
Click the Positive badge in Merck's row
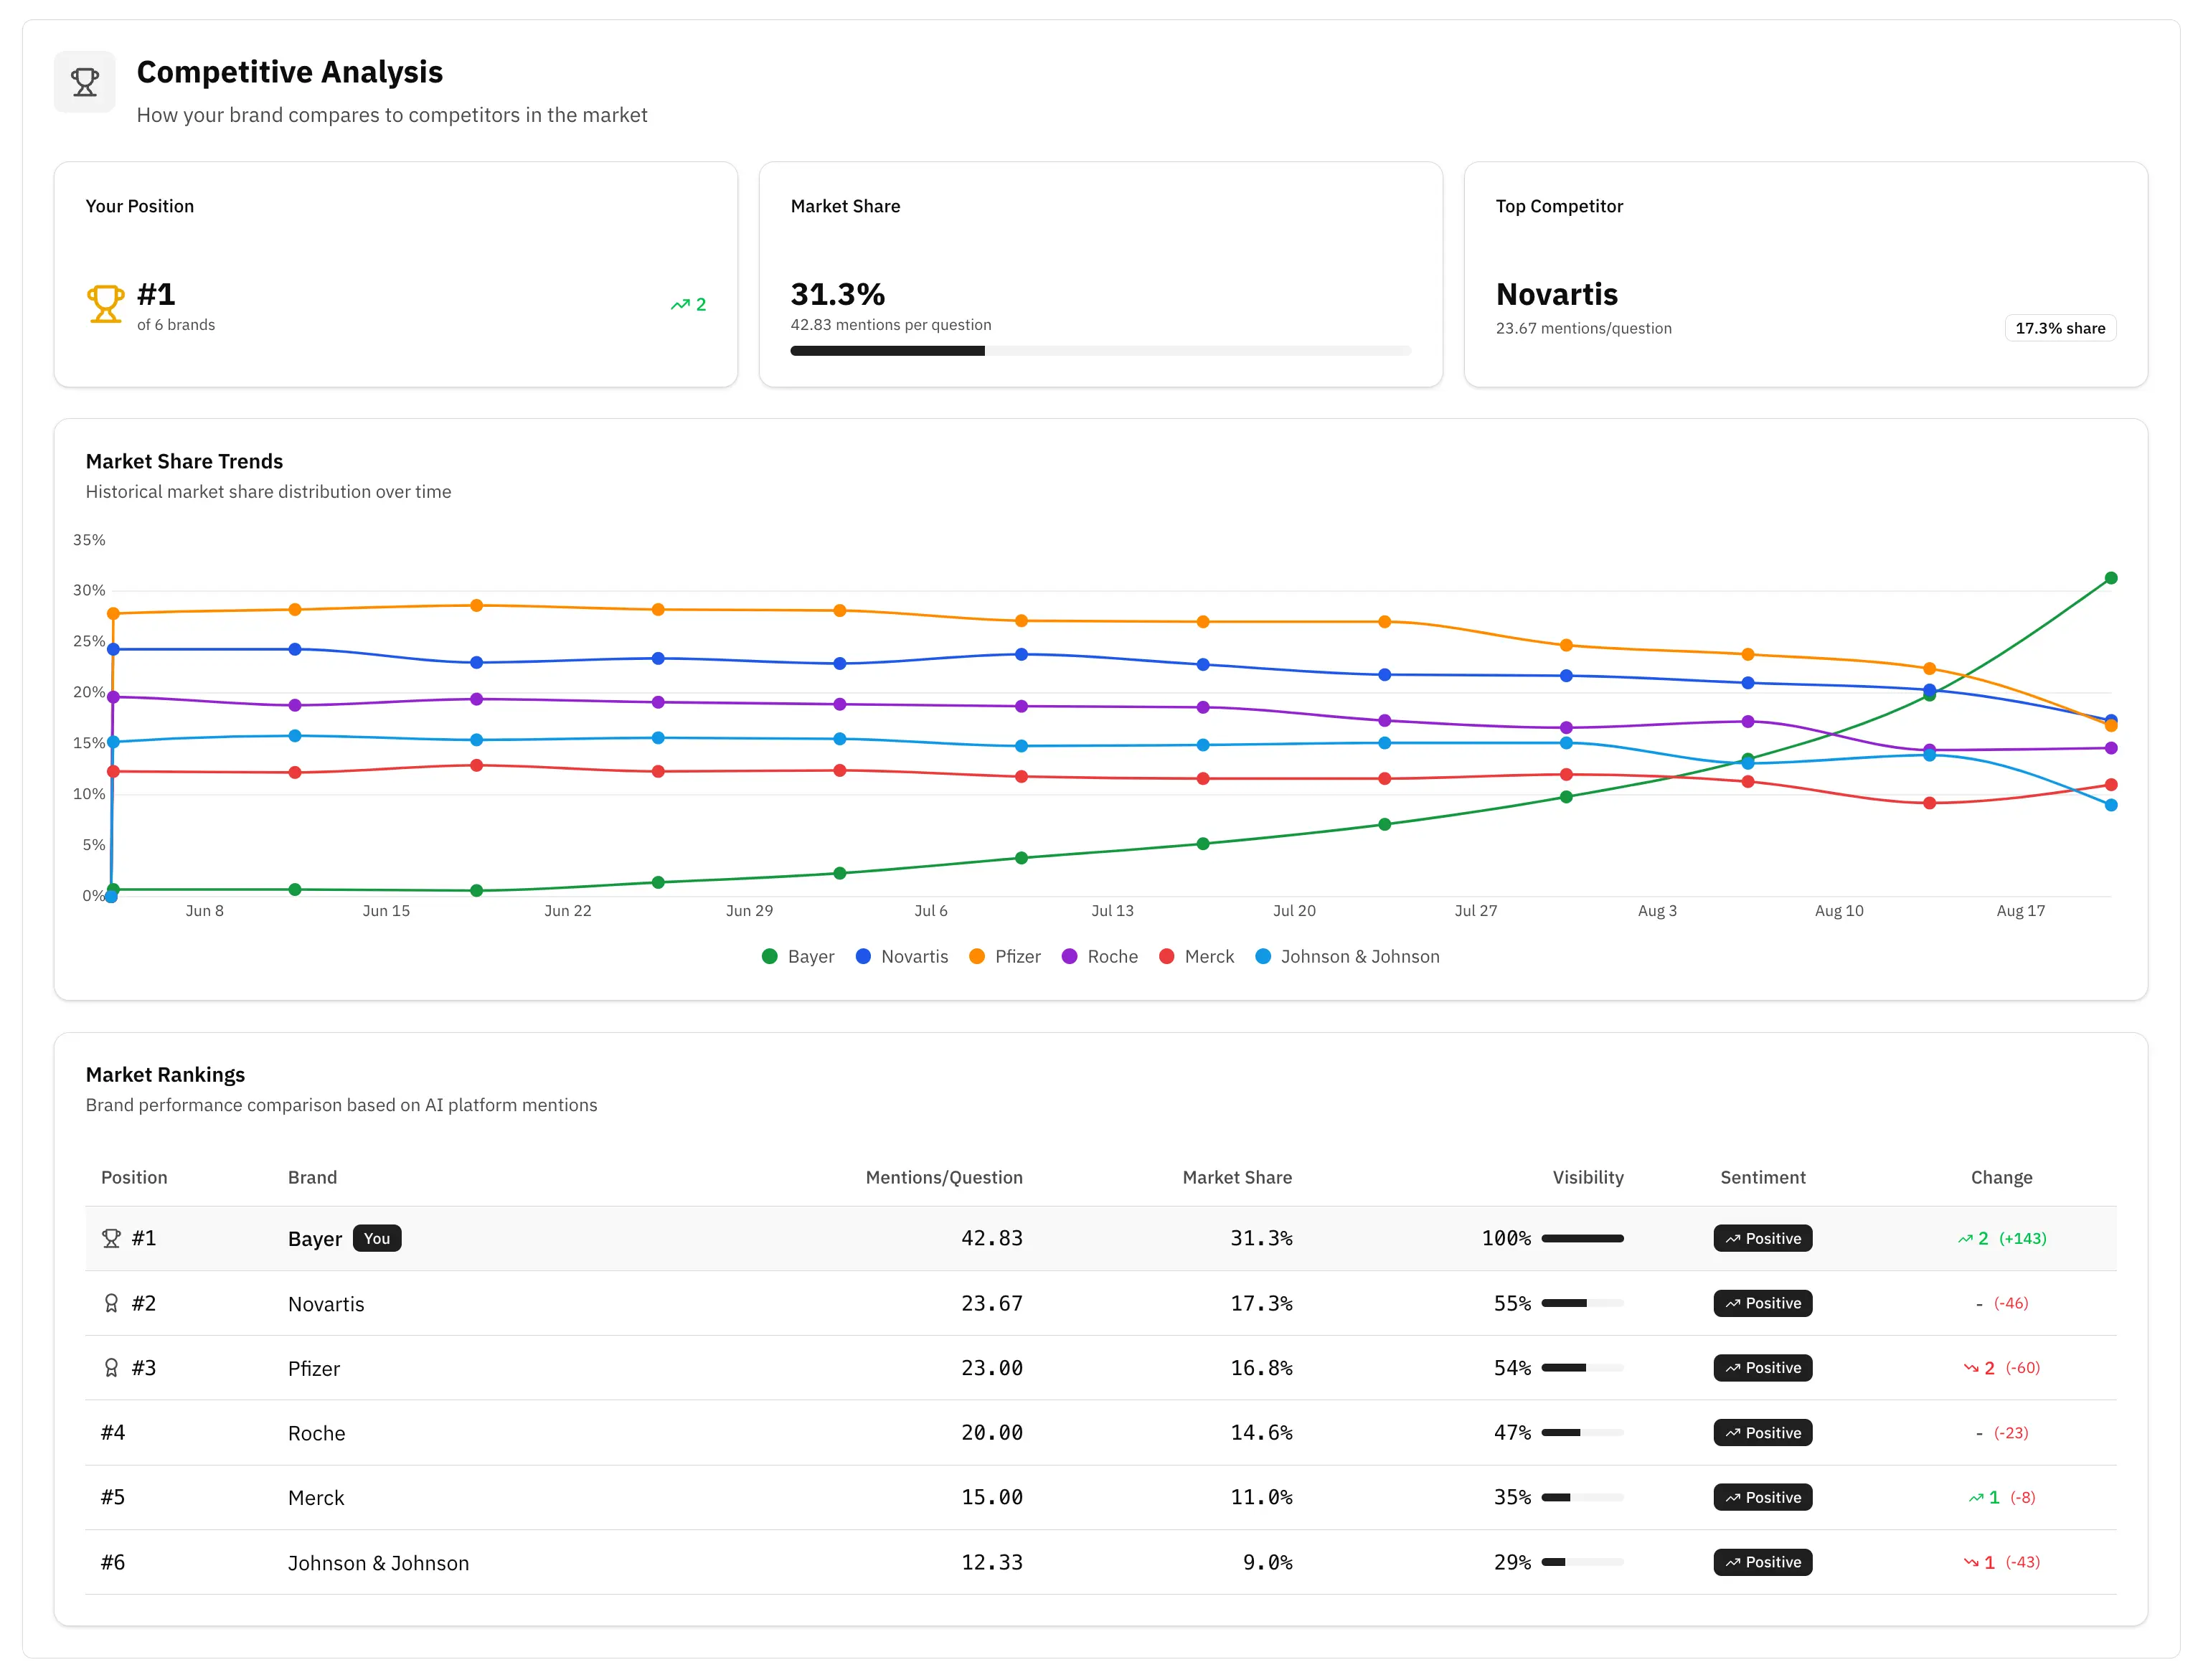(1762, 1498)
